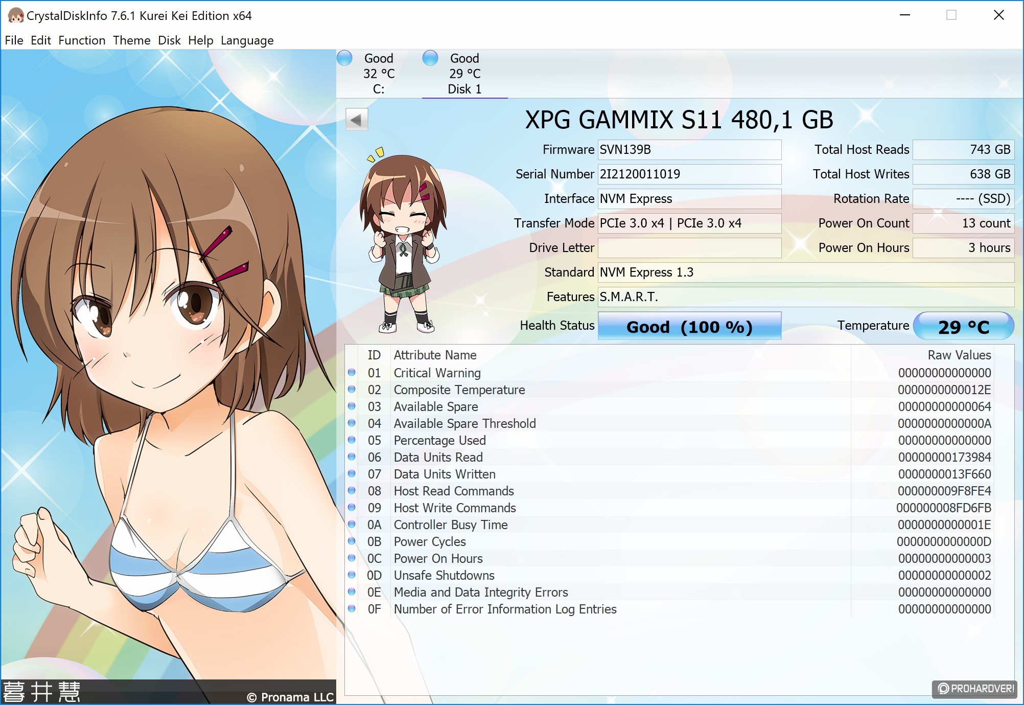Click status dot for Host Write Commands

[x=352, y=508]
